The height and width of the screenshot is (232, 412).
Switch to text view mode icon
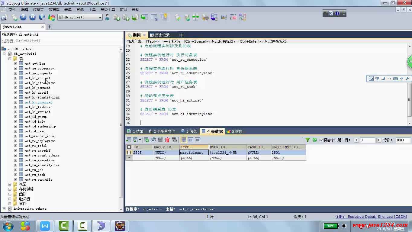tap(198, 140)
